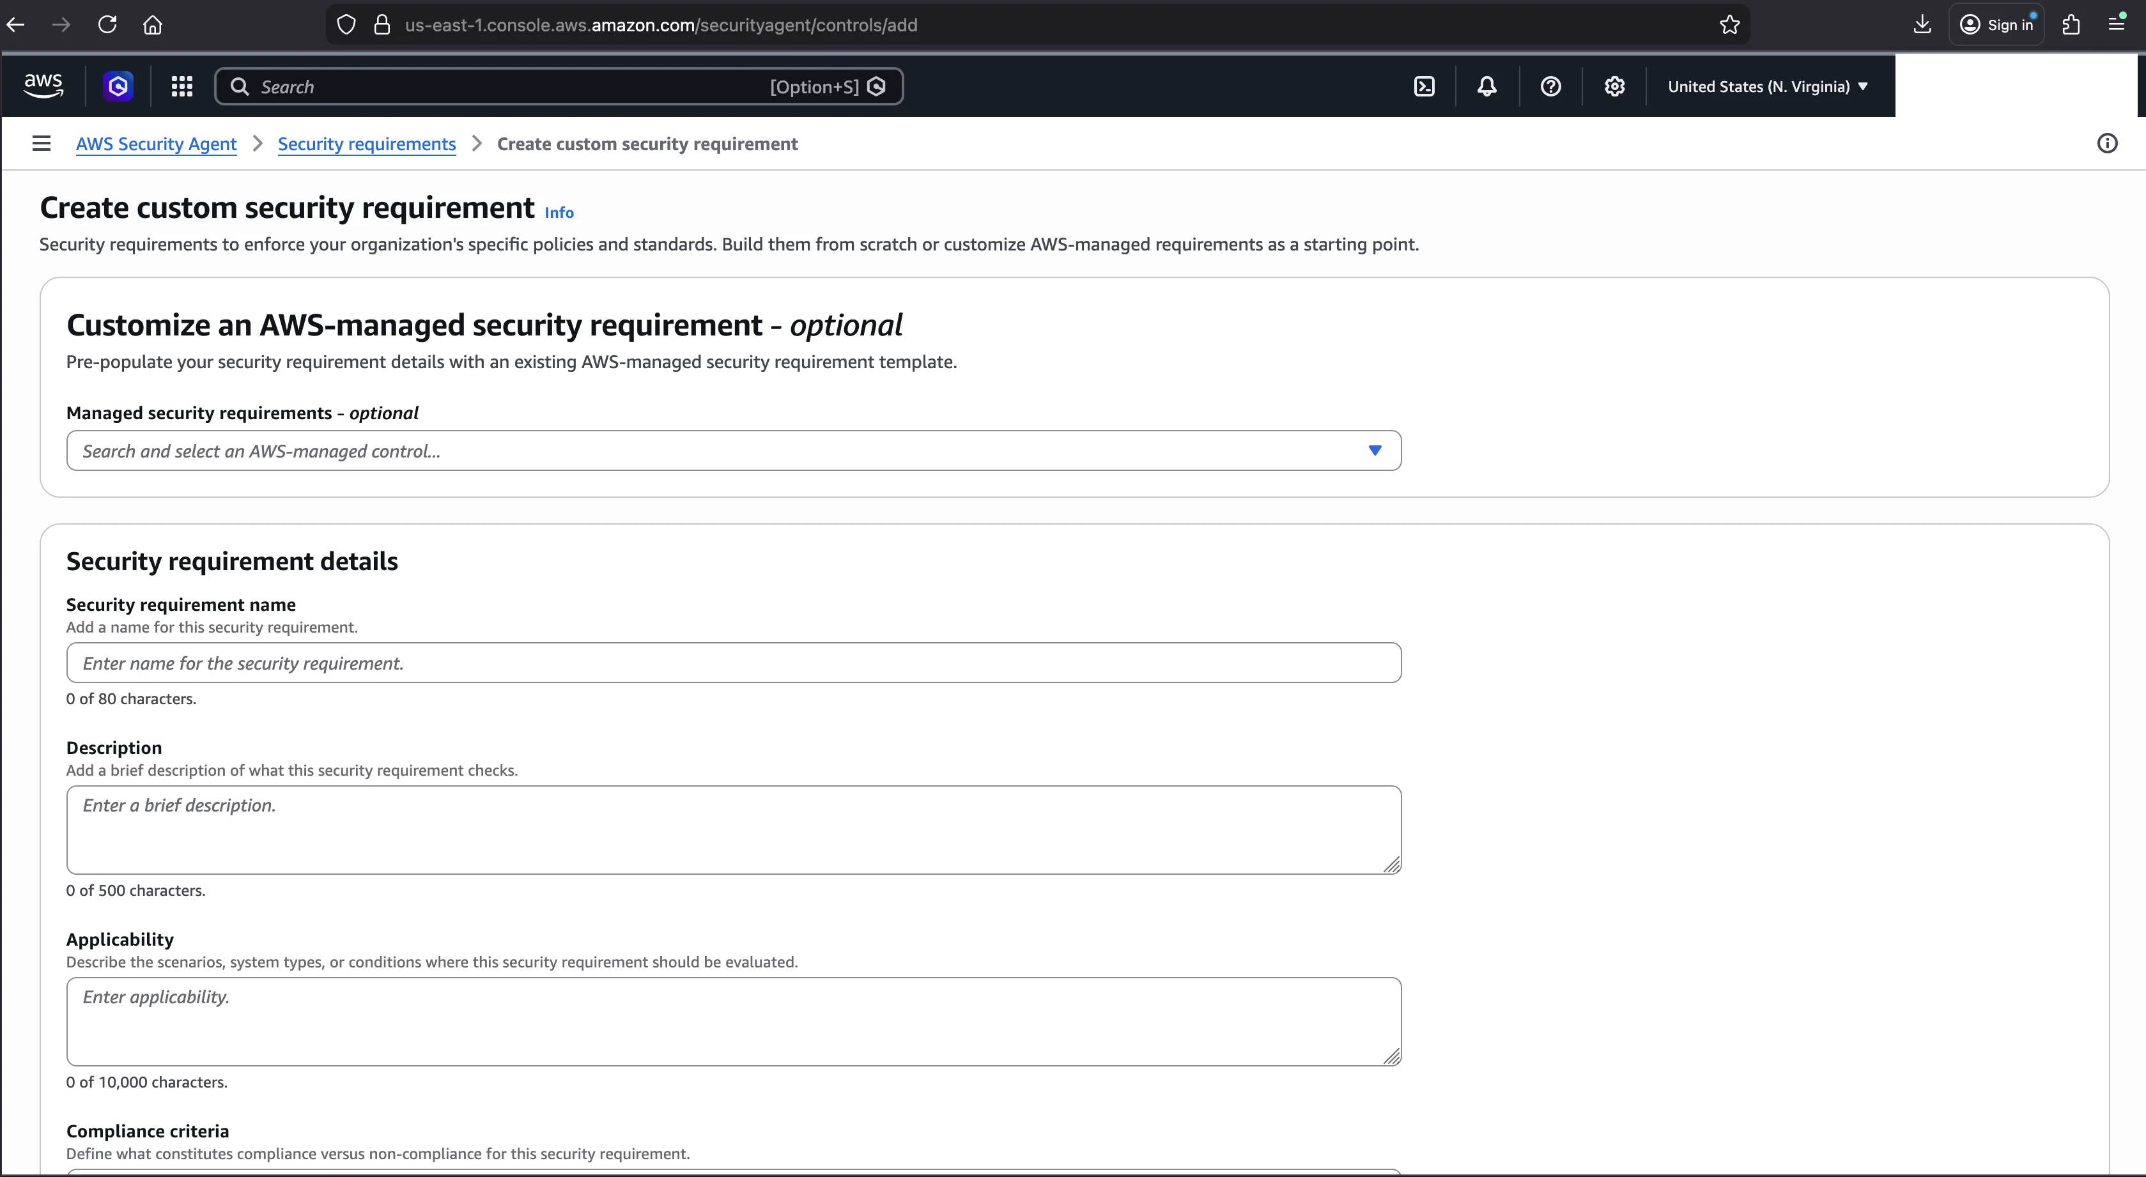This screenshot has height=1177, width=2146.
Task: Click the Sign in account button
Action: point(1996,25)
